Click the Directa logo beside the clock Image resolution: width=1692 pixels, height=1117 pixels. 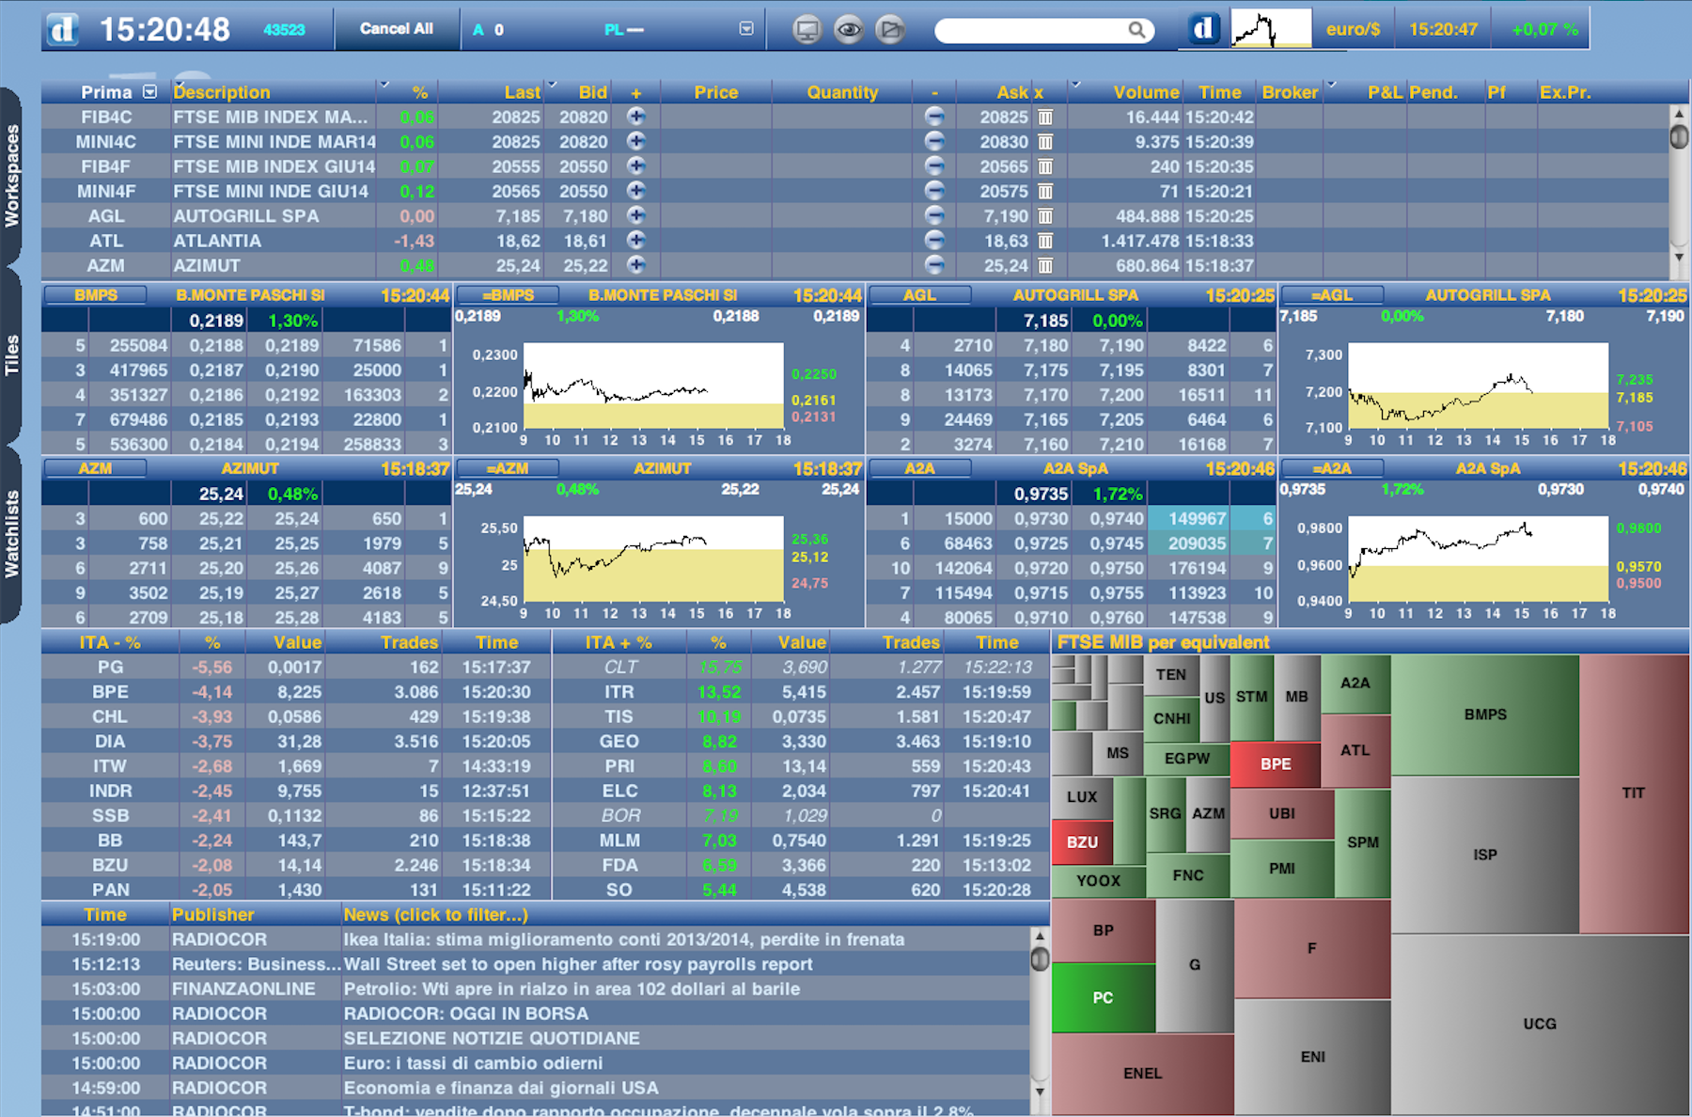(62, 29)
